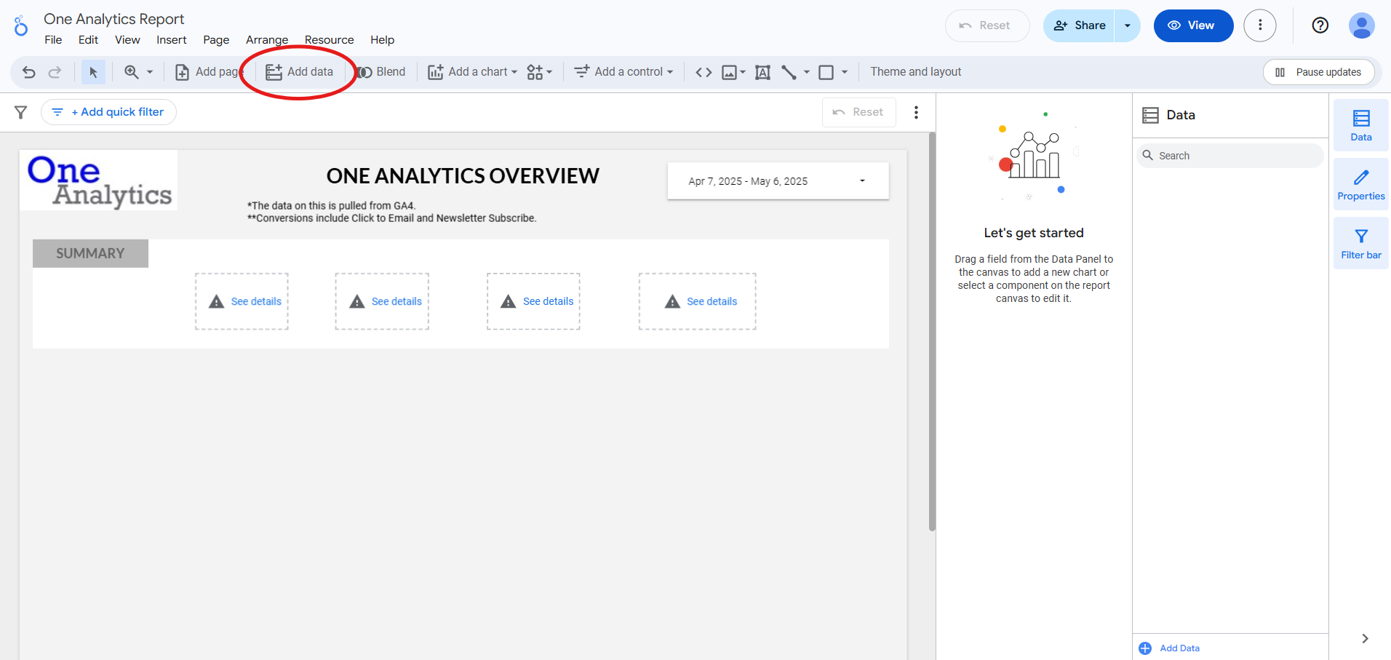1391x660 pixels.
Task: Open the more options menu in header
Action: pos(1260,25)
